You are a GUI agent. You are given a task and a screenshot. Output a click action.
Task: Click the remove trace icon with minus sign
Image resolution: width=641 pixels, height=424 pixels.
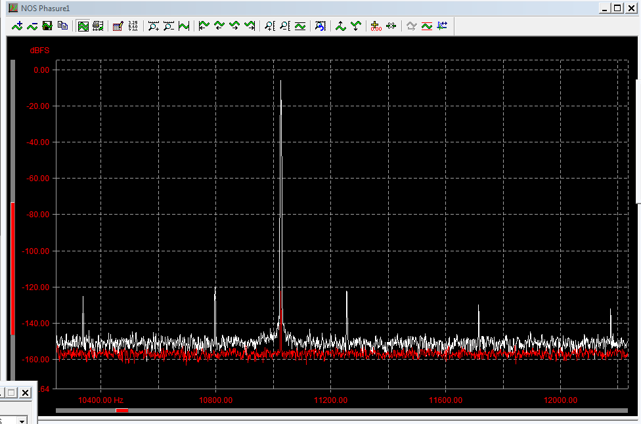32,26
